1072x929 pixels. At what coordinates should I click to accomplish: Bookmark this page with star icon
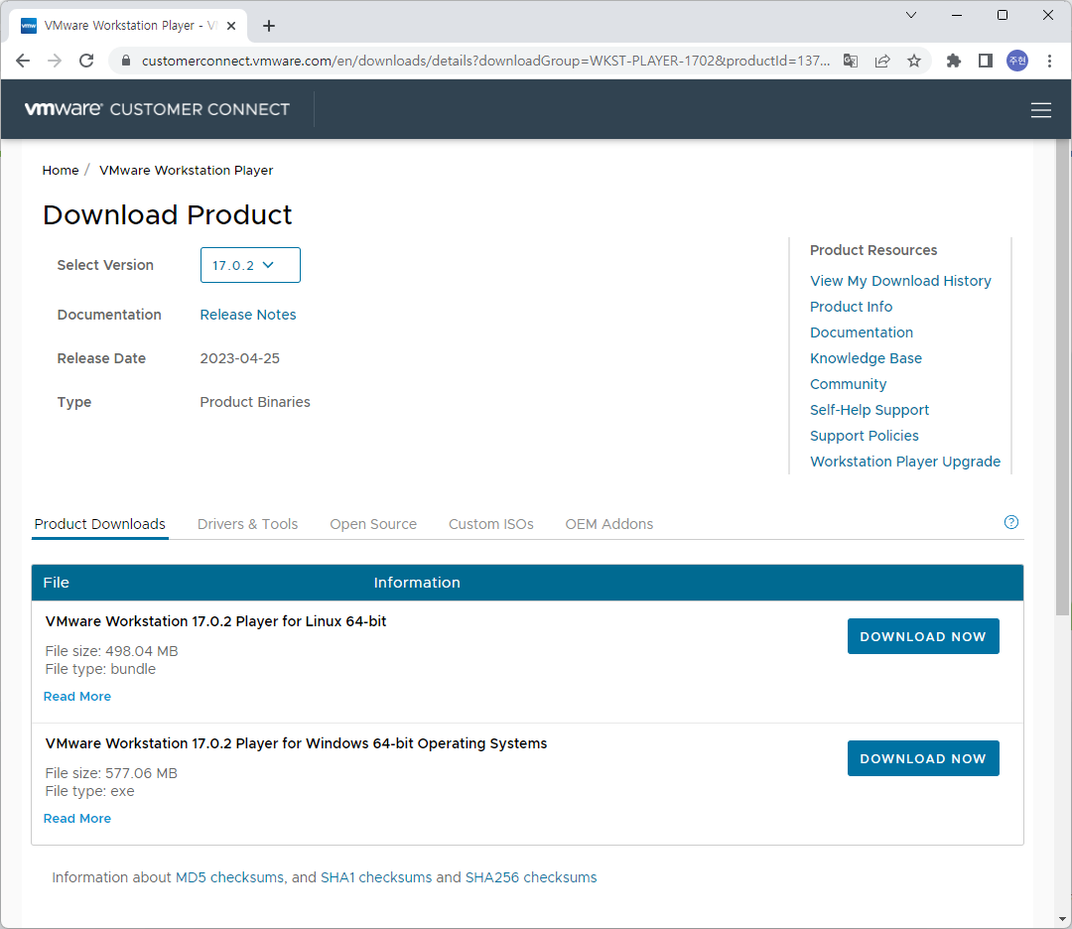(x=914, y=61)
